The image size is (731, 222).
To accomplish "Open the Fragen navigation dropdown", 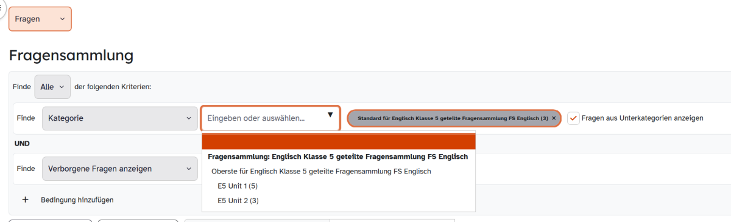I will [x=40, y=19].
